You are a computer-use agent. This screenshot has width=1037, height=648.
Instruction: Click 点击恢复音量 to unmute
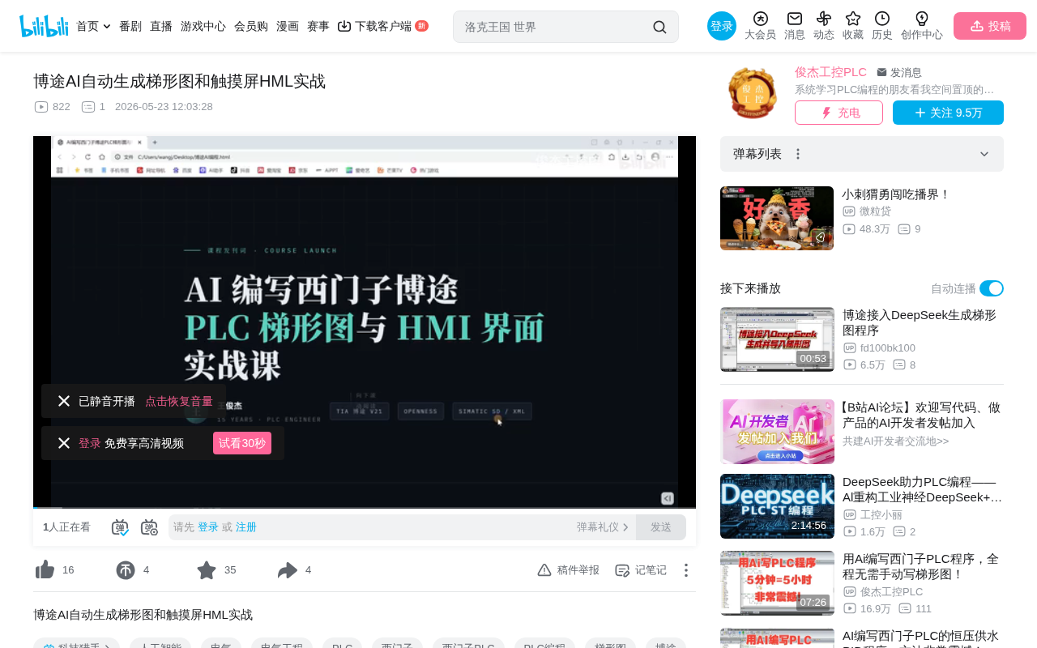(179, 401)
